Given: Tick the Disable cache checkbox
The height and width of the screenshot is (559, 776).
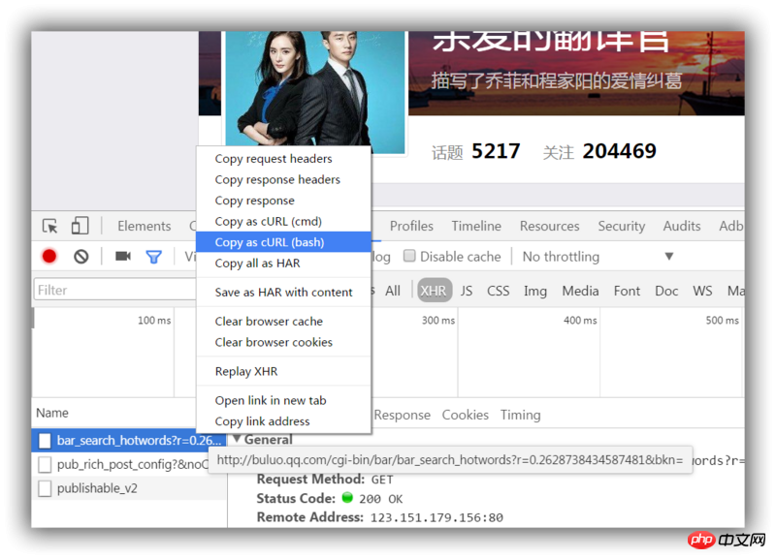Looking at the screenshot, I should point(409,256).
